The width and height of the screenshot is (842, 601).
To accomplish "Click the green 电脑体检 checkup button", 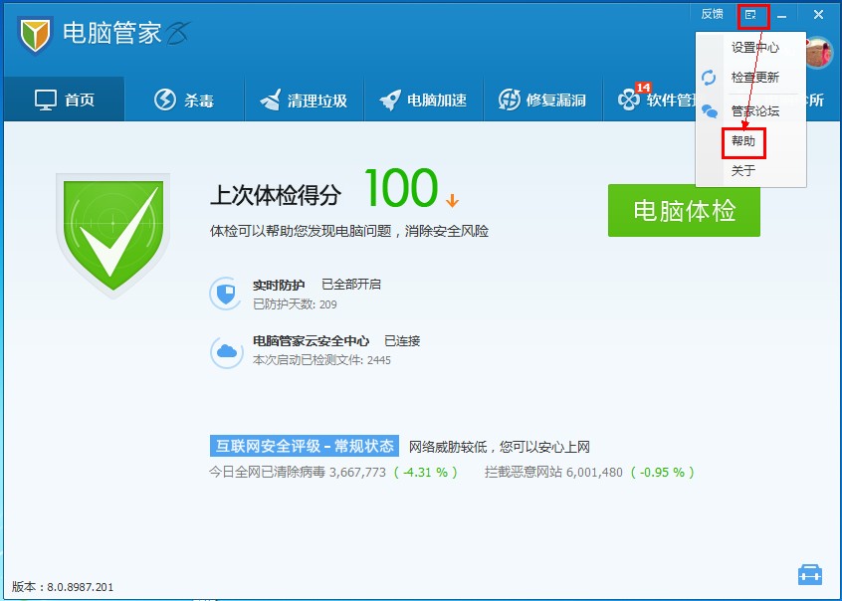I will pyautogui.click(x=683, y=212).
